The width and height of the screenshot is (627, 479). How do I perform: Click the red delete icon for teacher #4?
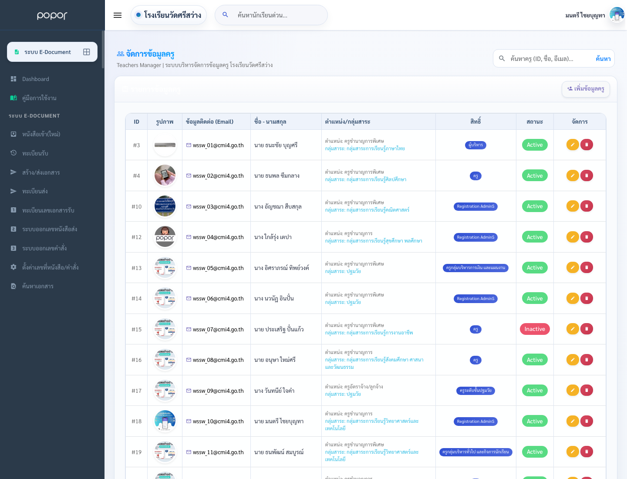click(x=587, y=175)
